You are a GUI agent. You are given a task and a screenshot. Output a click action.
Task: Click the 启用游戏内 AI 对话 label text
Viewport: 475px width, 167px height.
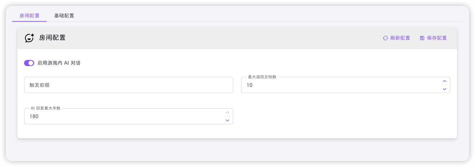click(x=59, y=63)
